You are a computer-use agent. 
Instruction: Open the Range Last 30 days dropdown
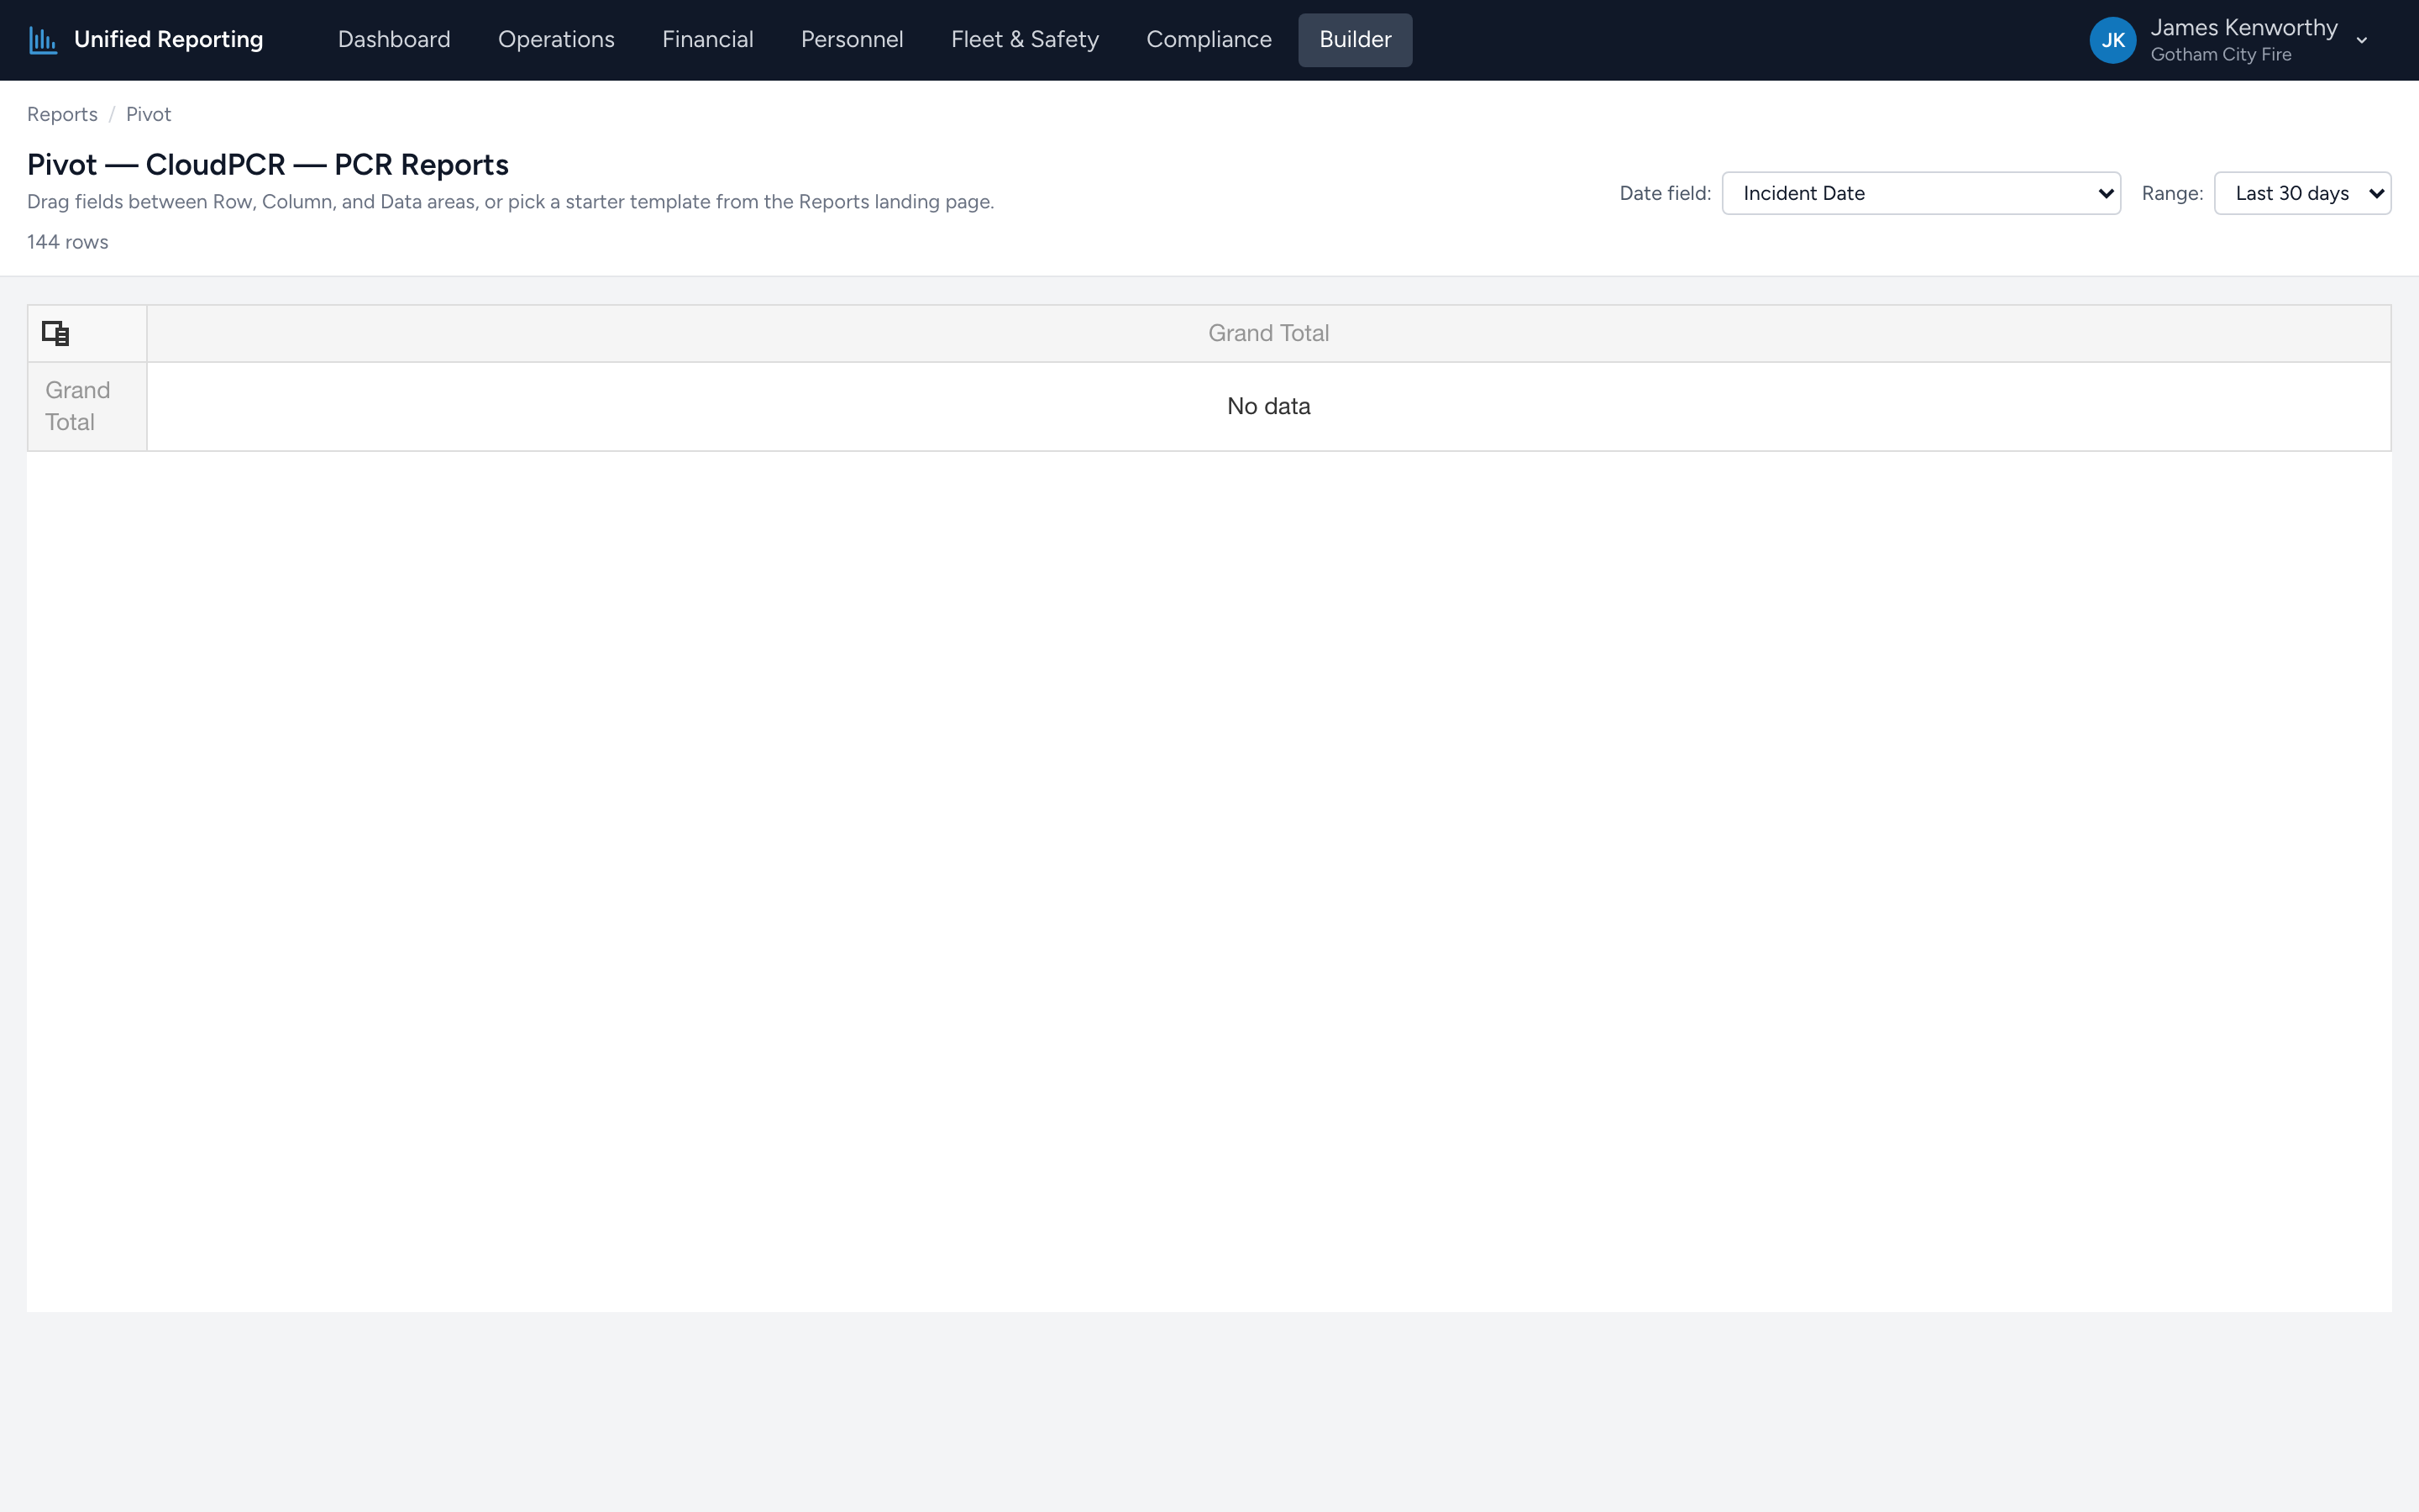tap(2302, 193)
